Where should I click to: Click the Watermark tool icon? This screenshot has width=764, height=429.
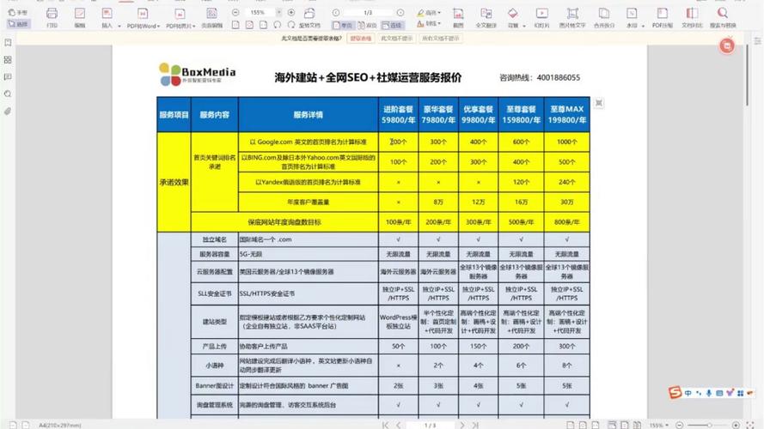point(632,14)
